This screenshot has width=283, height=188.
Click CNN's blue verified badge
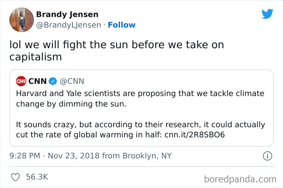point(53,81)
